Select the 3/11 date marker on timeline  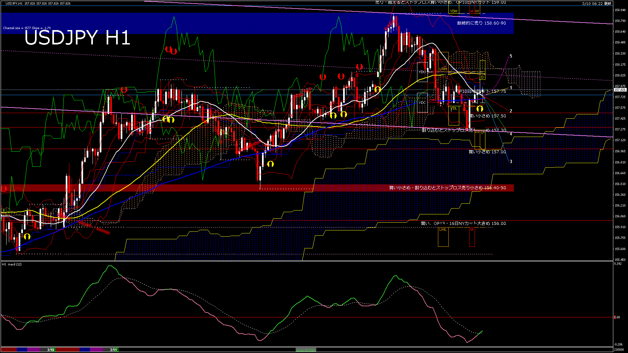(x=113, y=350)
